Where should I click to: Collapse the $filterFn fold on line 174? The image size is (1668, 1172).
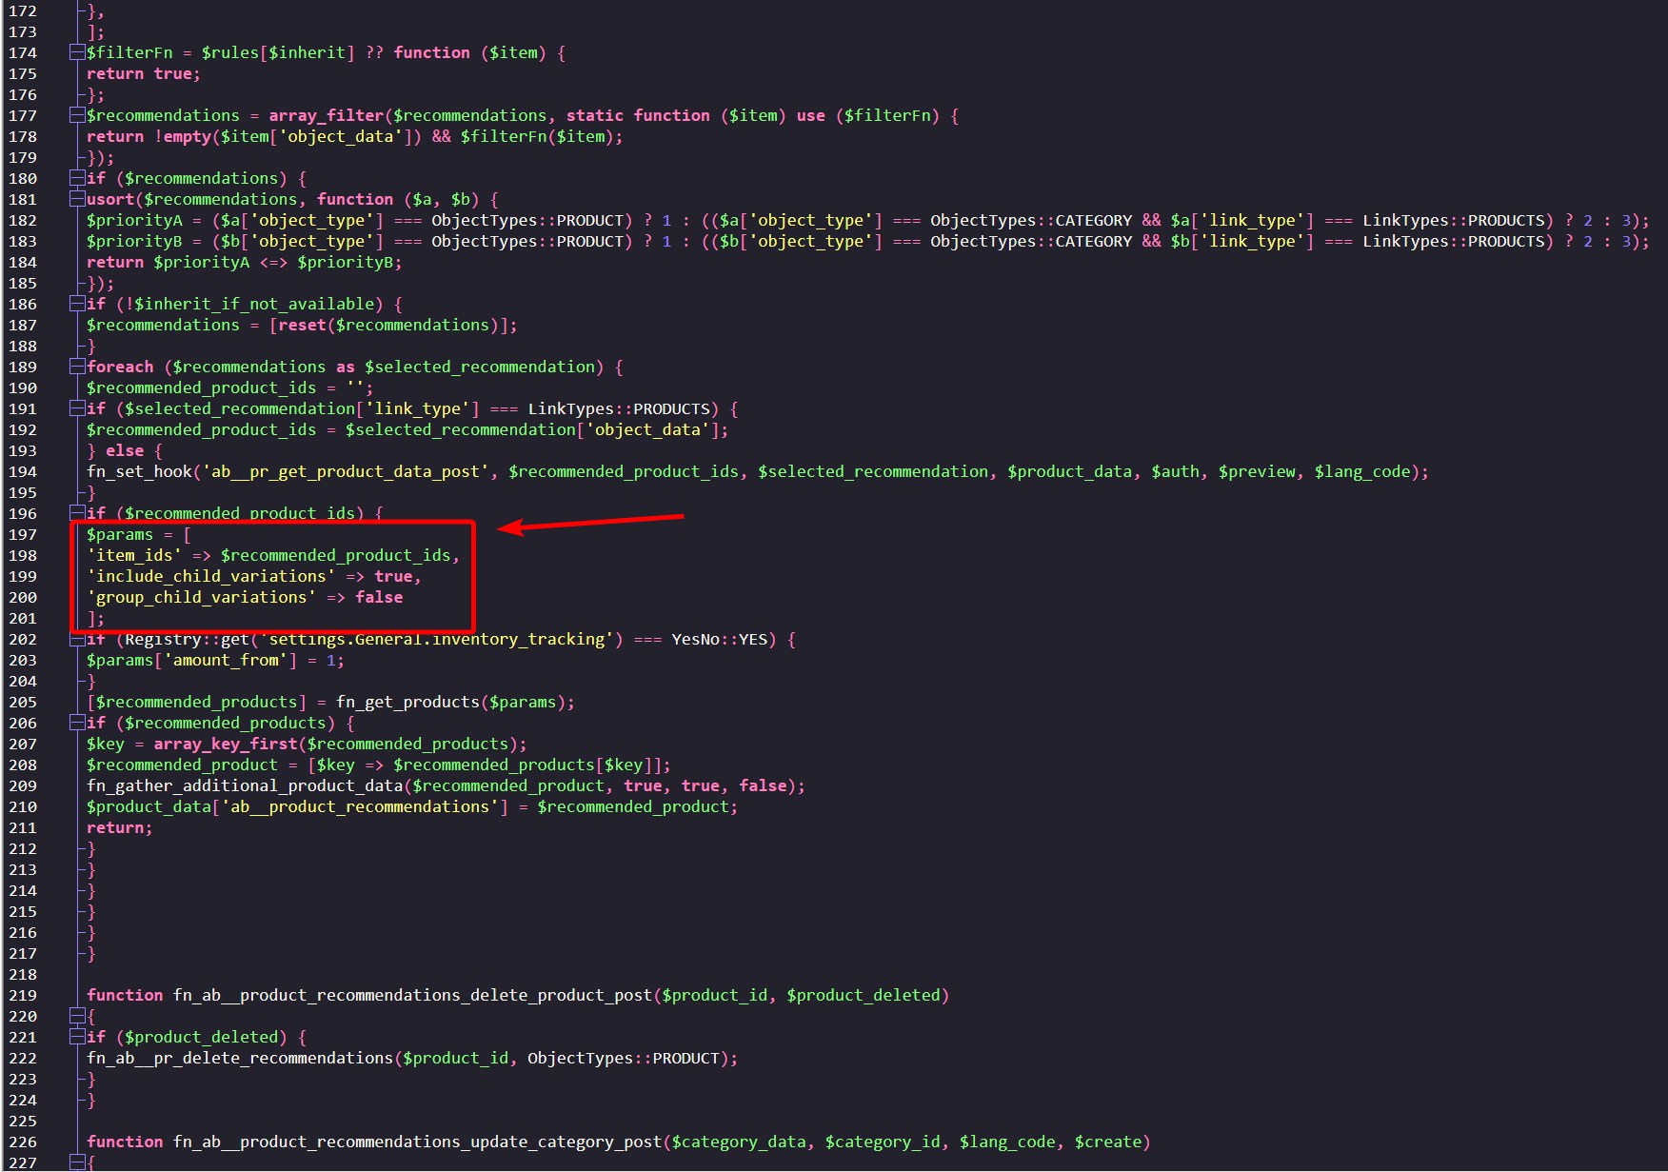(x=76, y=53)
